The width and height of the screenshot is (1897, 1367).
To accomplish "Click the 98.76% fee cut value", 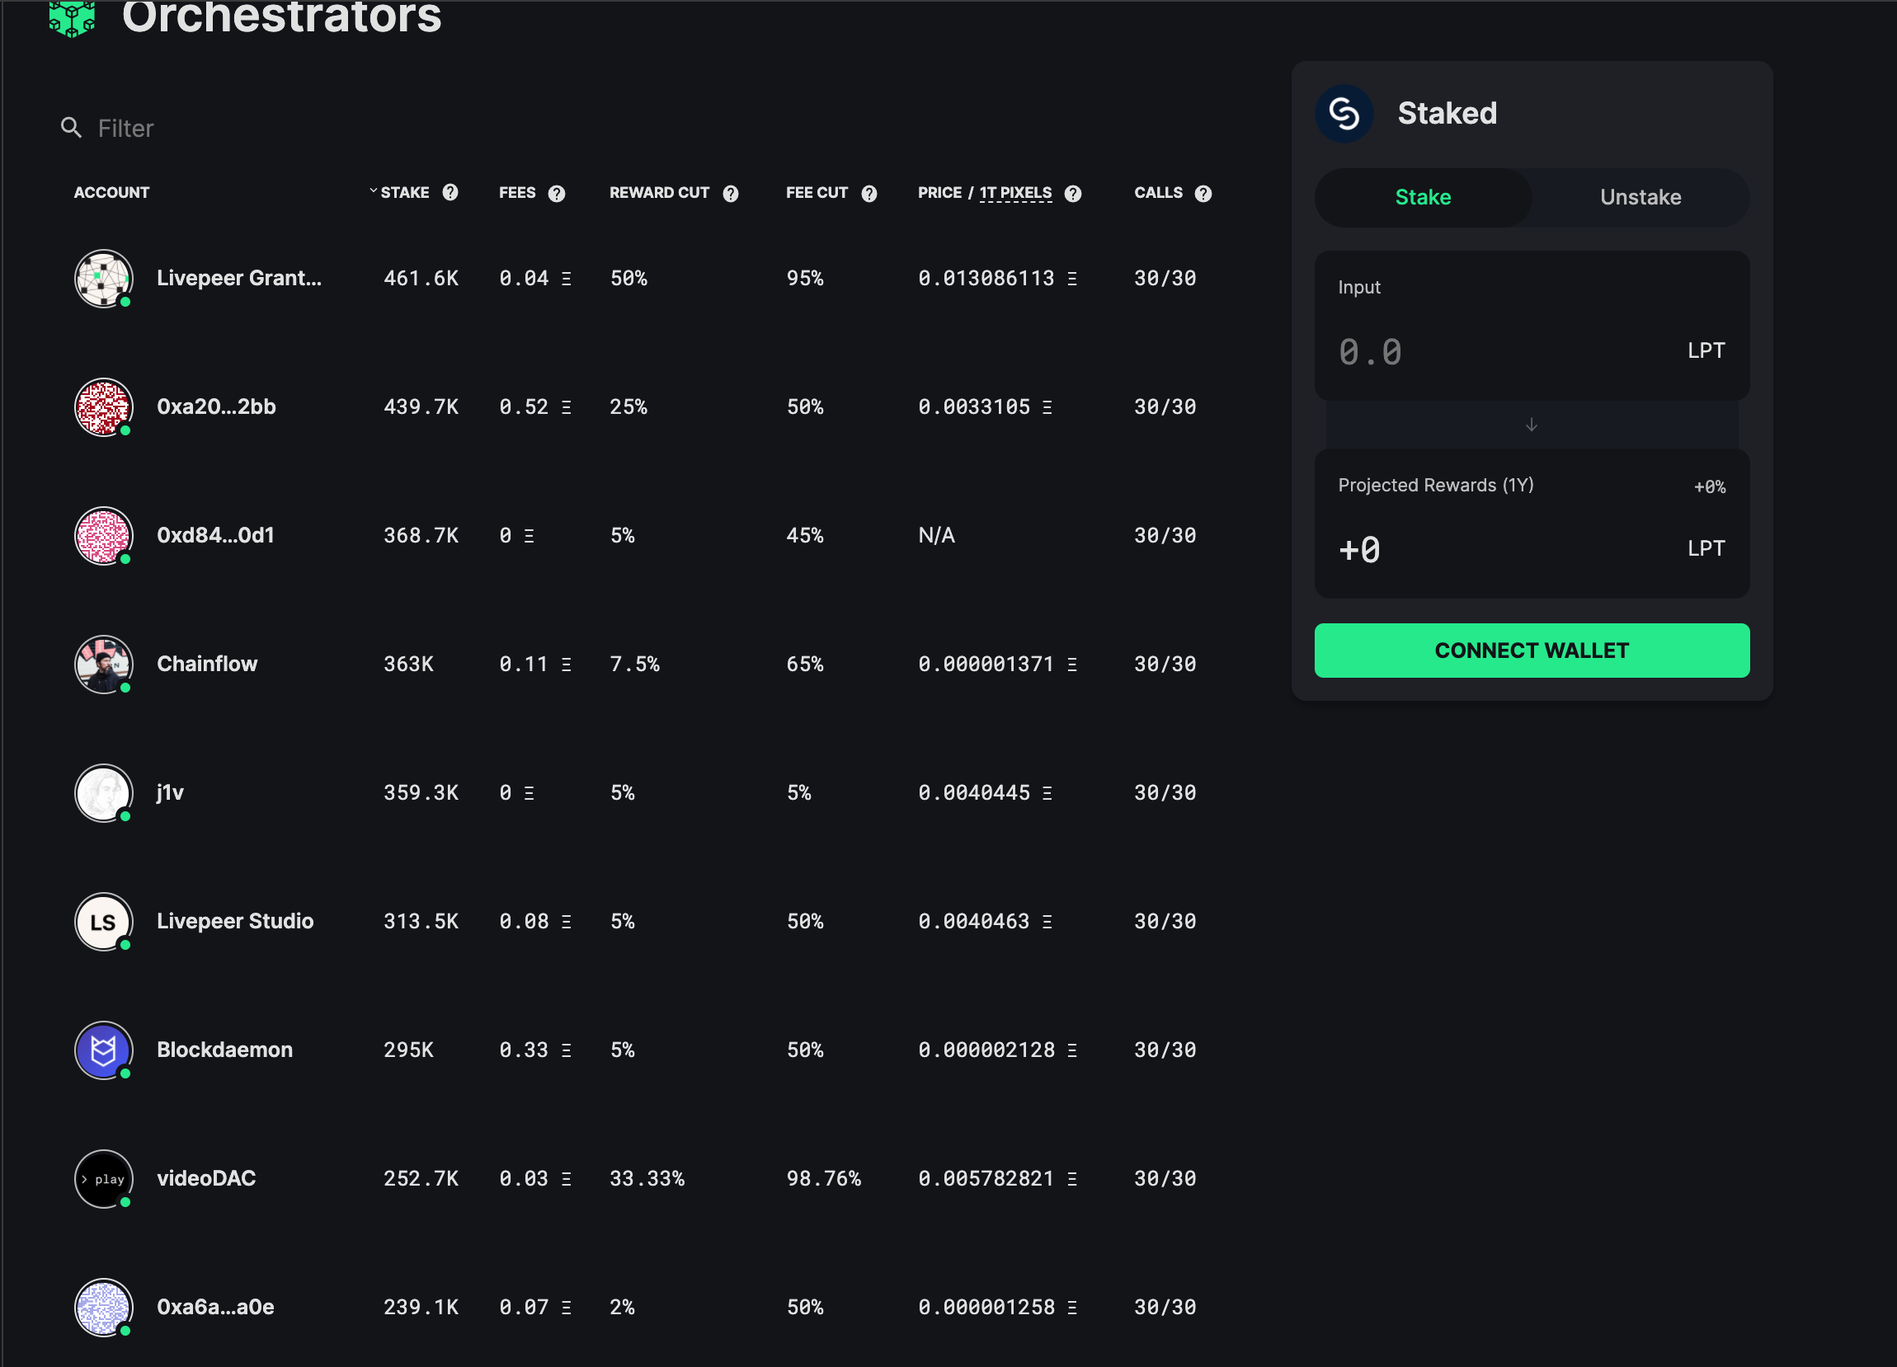I will click(823, 1180).
